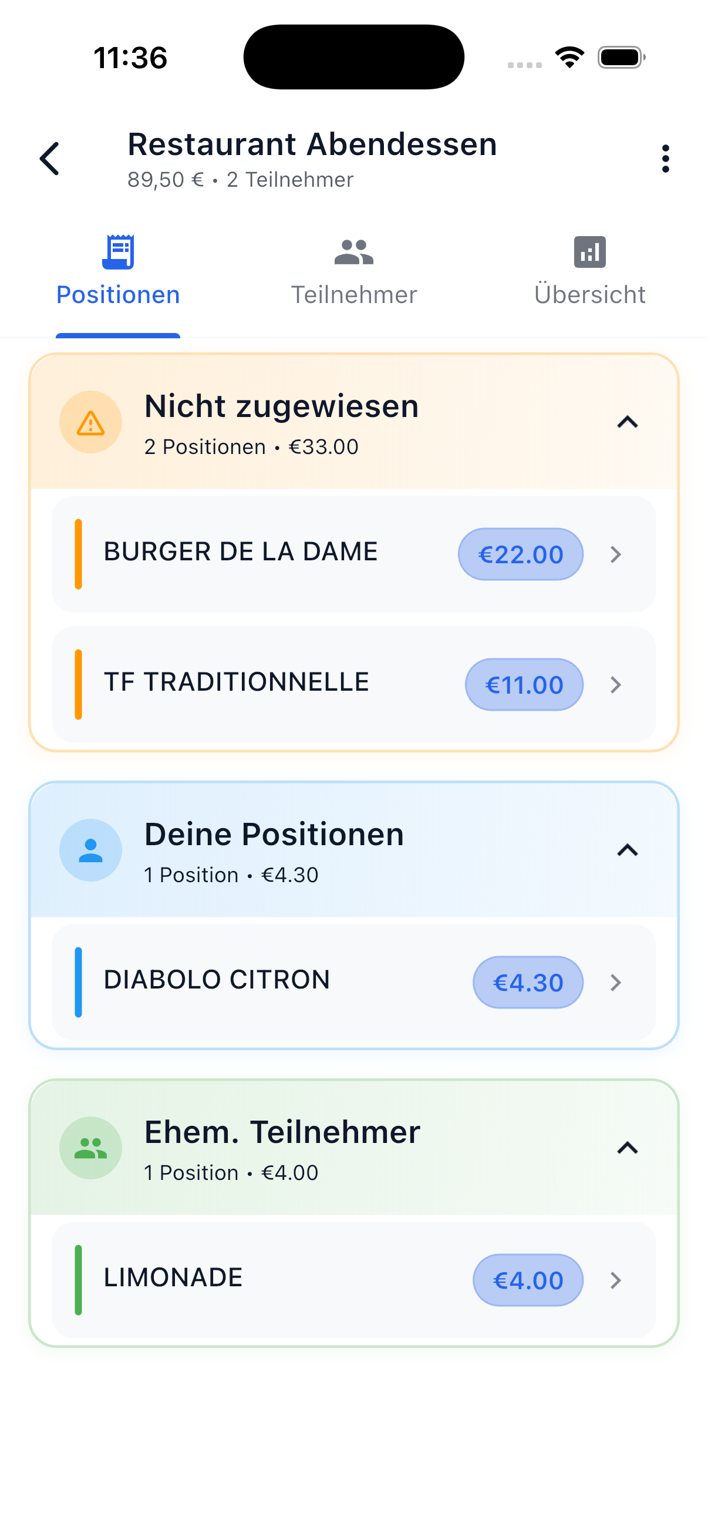Collapse the Nicht zugewiesen section
Viewport: 708px width, 1540px height.
pyautogui.click(x=628, y=423)
